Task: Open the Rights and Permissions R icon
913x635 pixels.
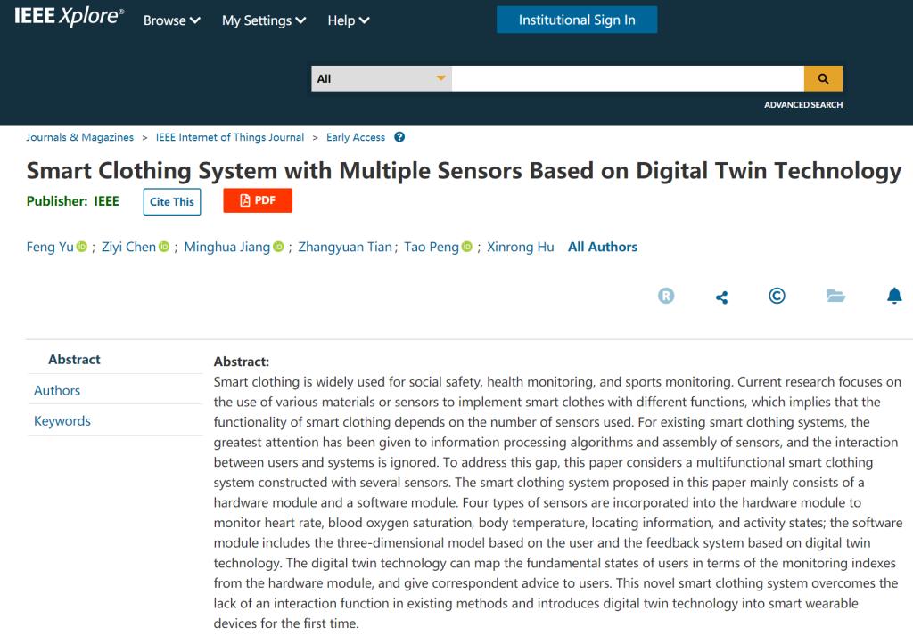Action: [666, 297]
